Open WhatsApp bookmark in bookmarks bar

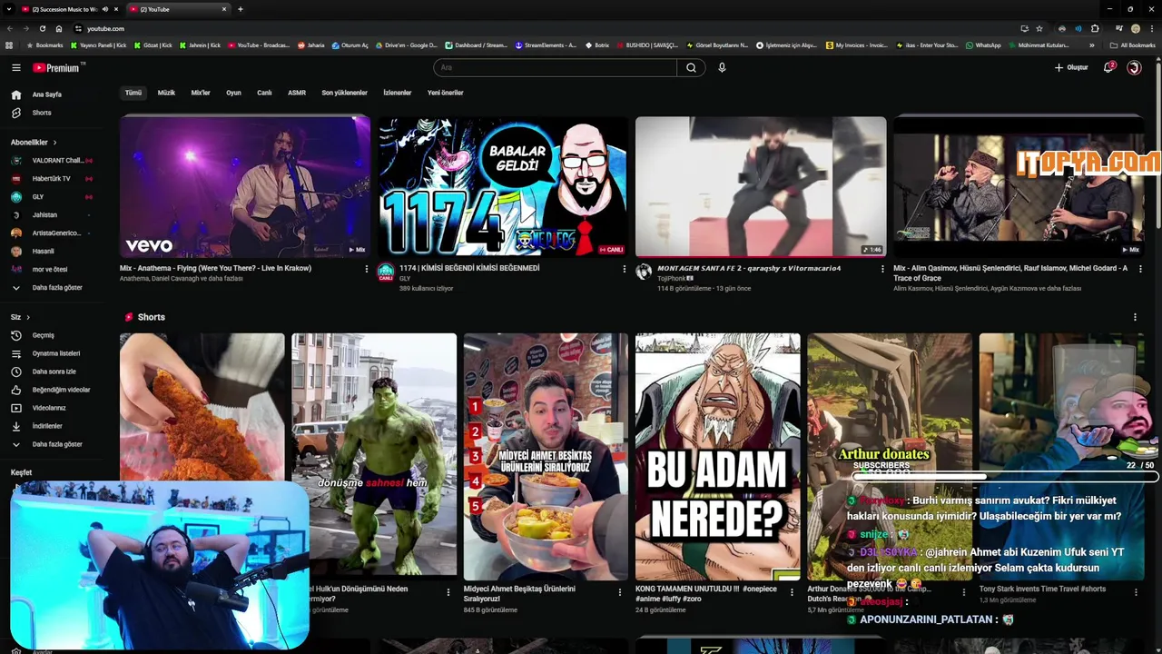point(983,45)
